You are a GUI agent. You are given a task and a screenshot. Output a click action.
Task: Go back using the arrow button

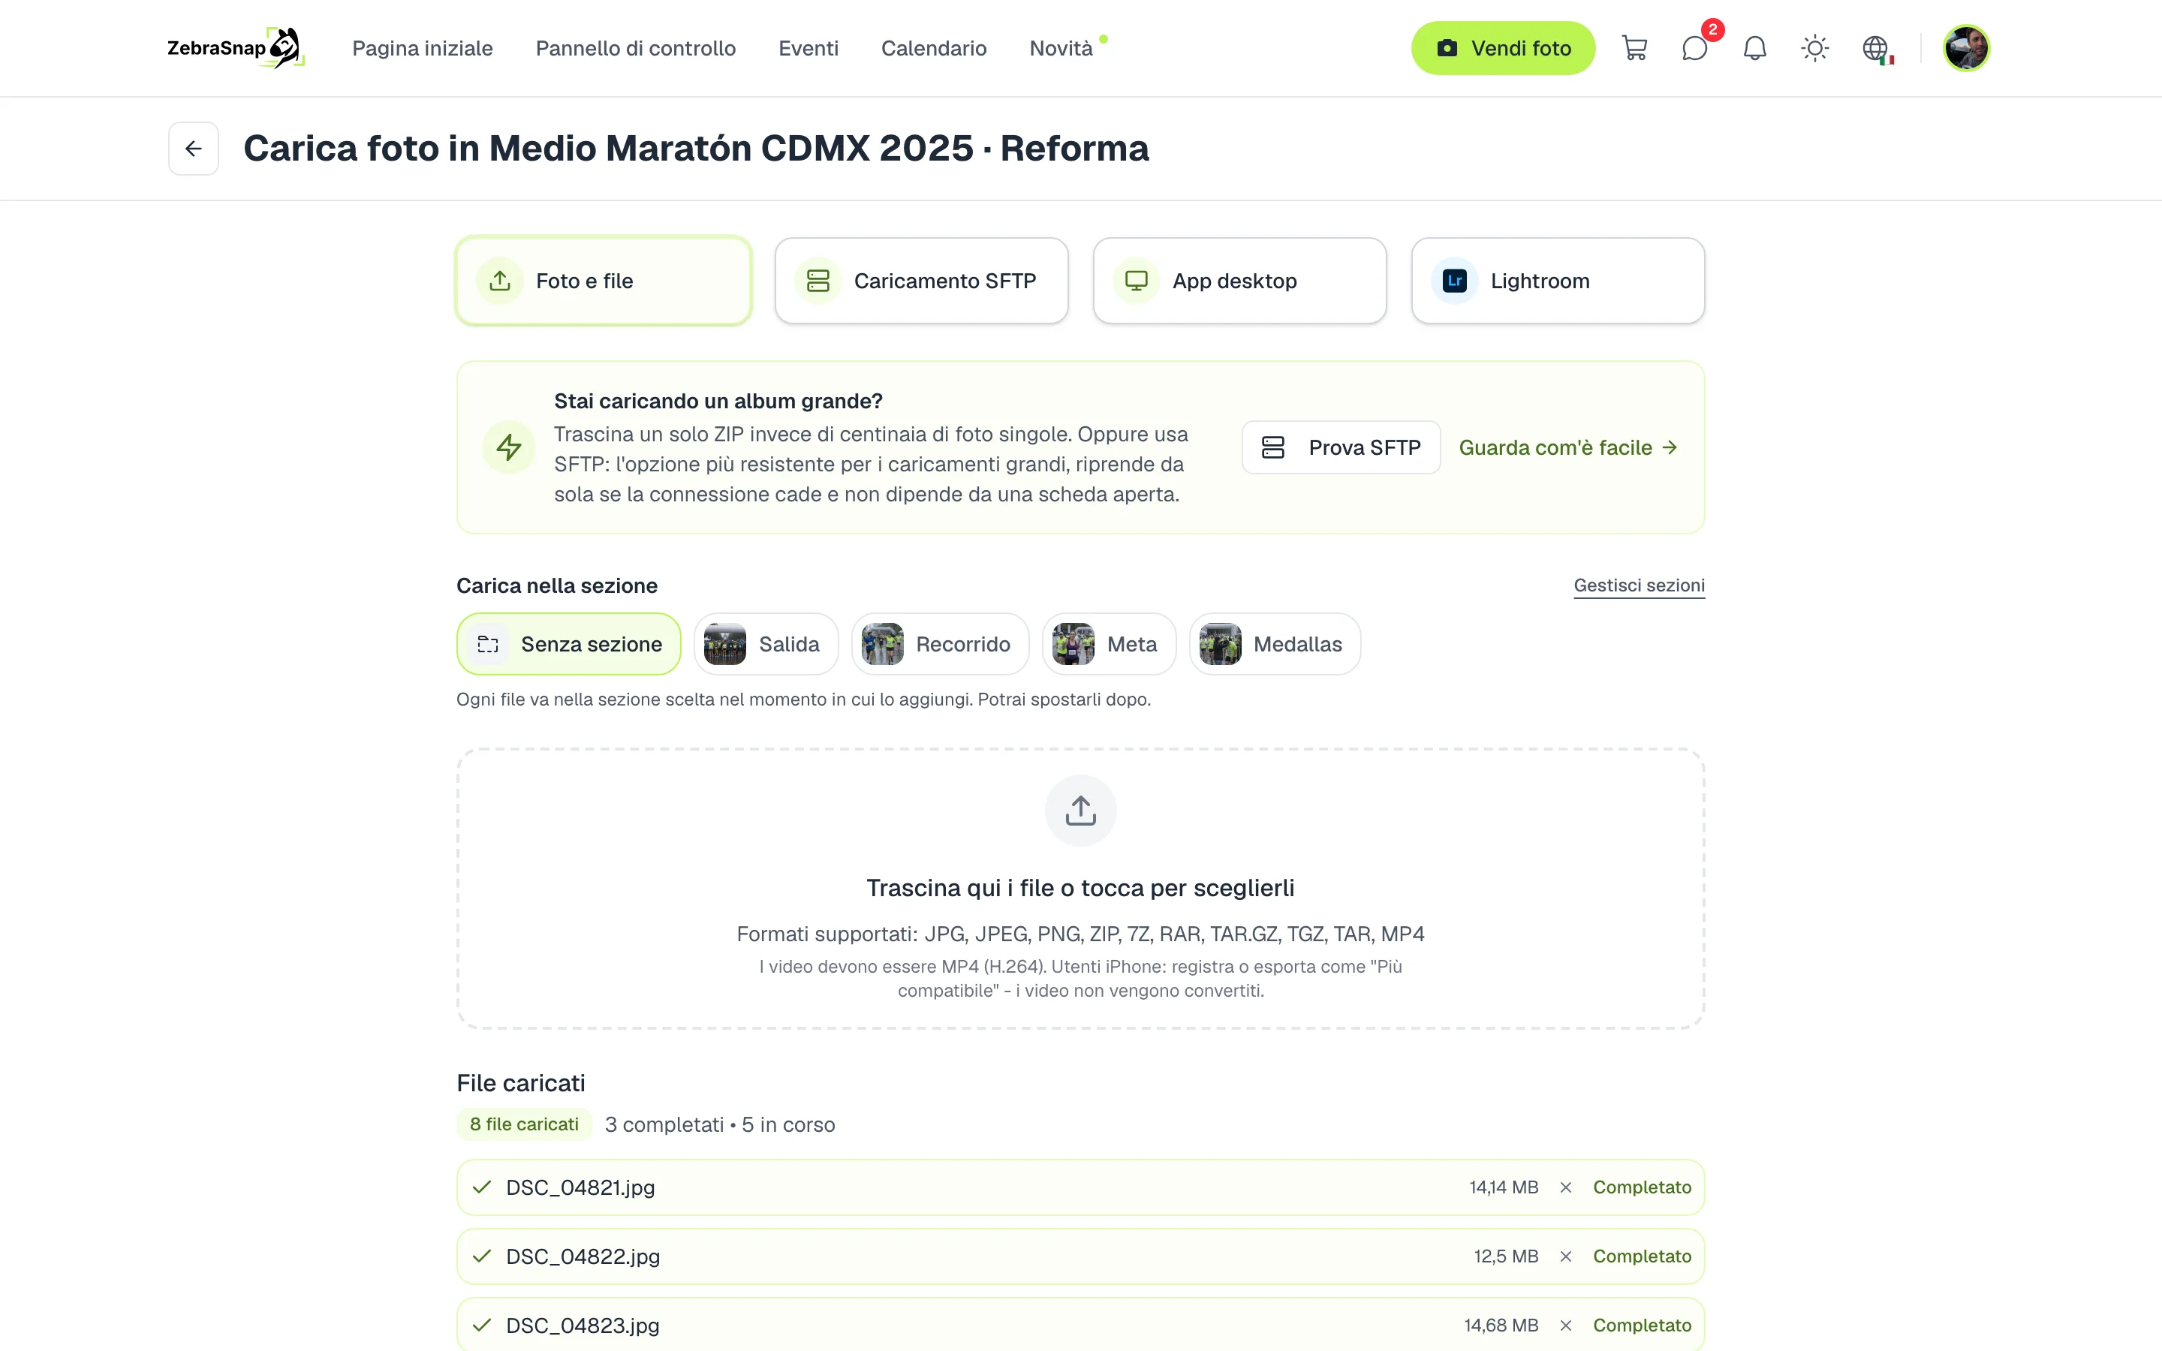tap(194, 149)
